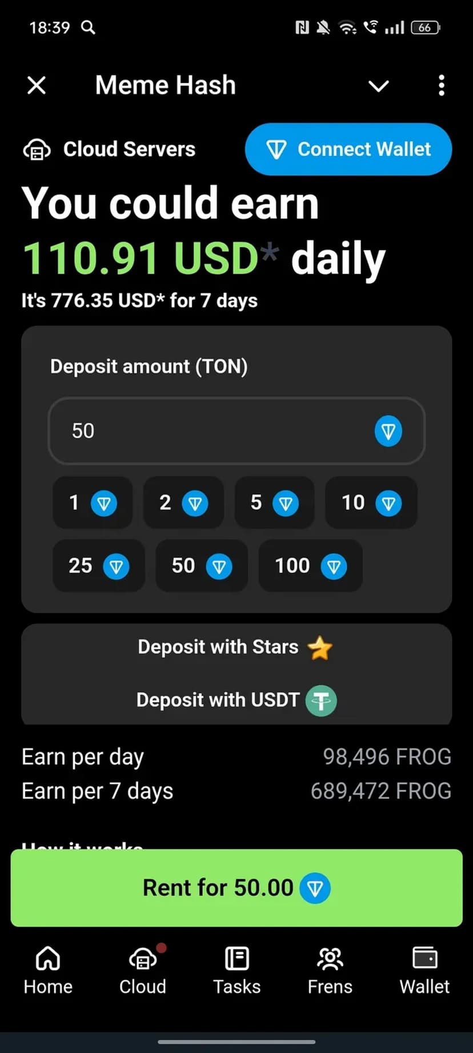
Task: Tap the TON icon inside deposit field
Action: click(388, 431)
